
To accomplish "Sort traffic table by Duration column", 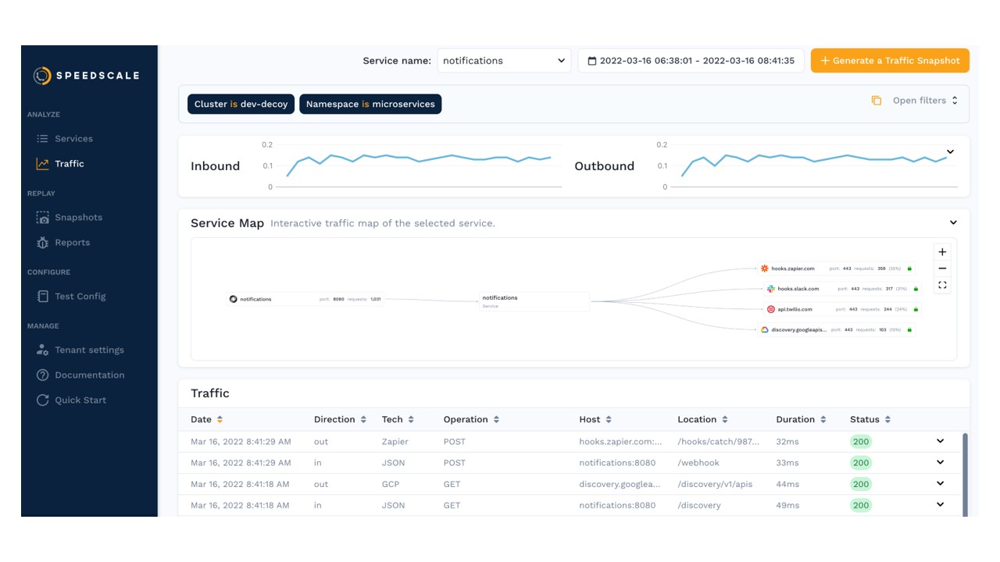I will 823,420.
